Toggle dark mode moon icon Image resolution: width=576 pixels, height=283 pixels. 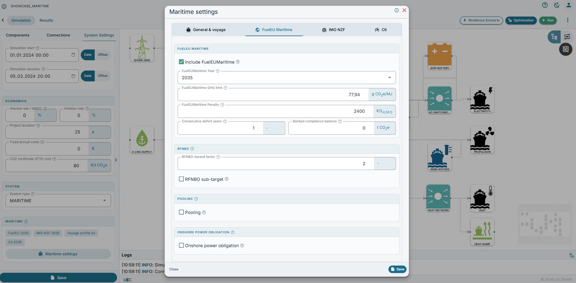pyautogui.click(x=557, y=5)
